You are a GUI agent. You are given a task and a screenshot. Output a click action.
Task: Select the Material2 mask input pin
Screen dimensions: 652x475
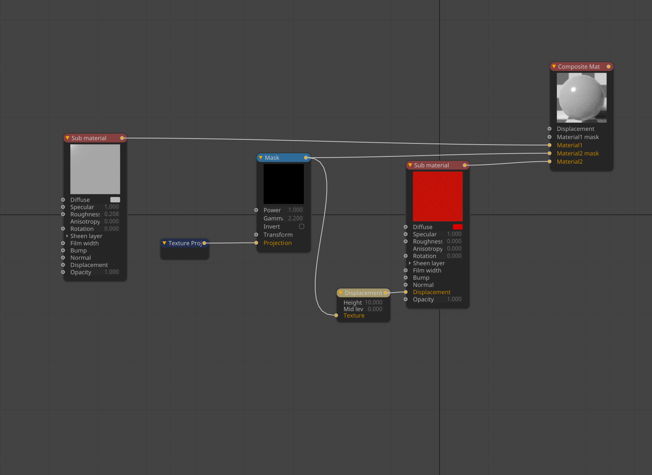click(550, 153)
